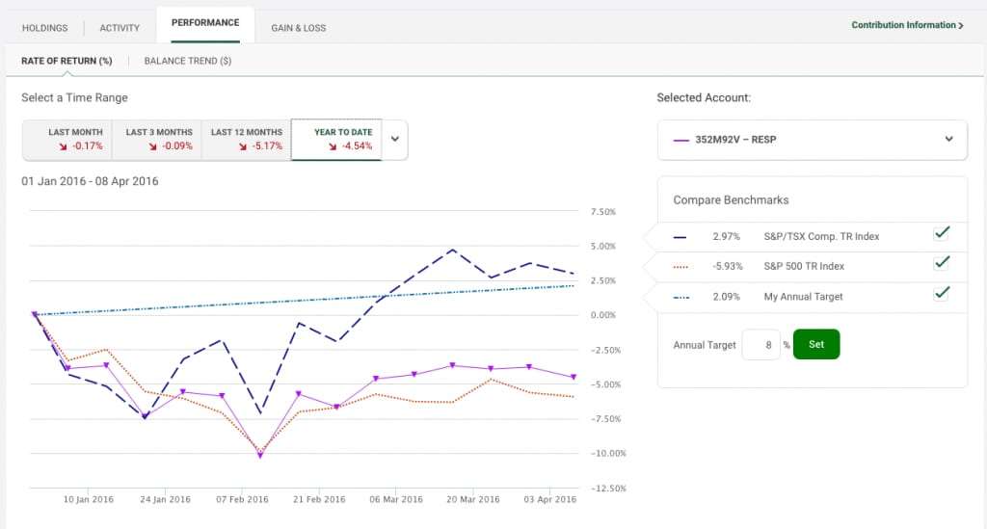Click the S&P/TSX dashed line legend icon
The height and width of the screenshot is (529, 987).
pos(680,237)
